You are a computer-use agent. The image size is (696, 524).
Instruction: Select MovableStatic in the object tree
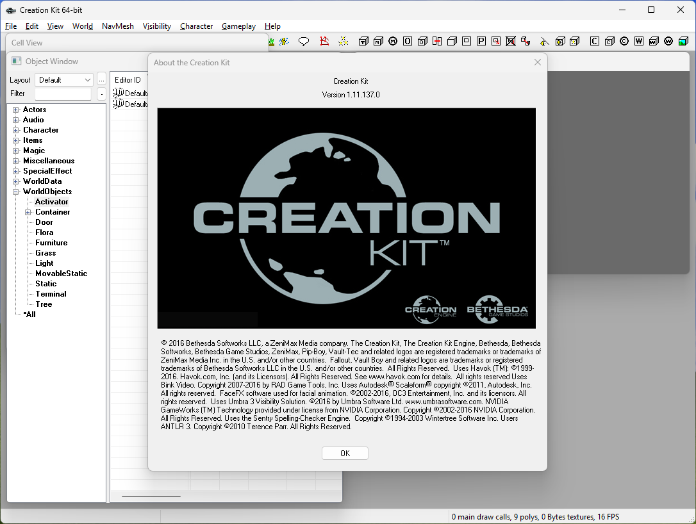62,274
